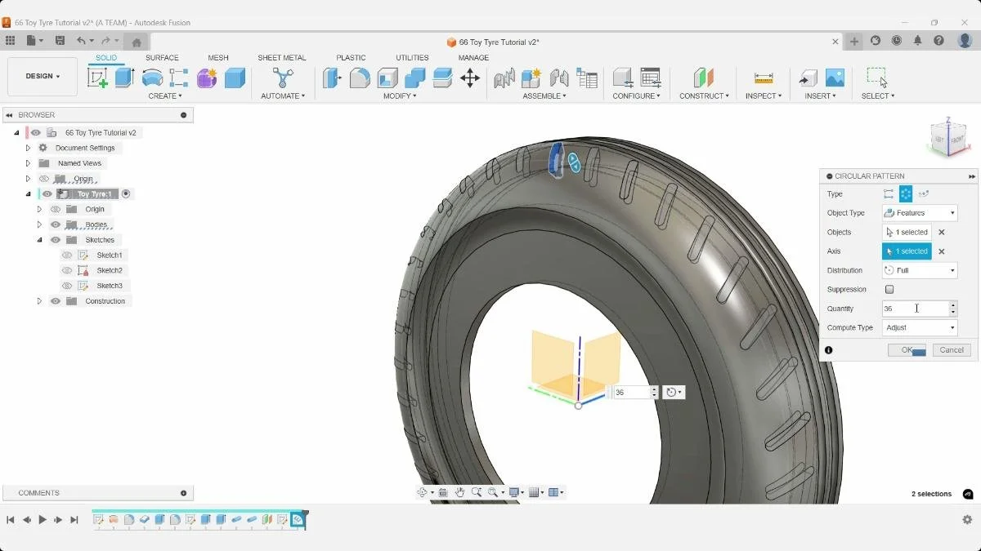981x551 pixels.
Task: Expand Named Views node
Action: point(28,163)
